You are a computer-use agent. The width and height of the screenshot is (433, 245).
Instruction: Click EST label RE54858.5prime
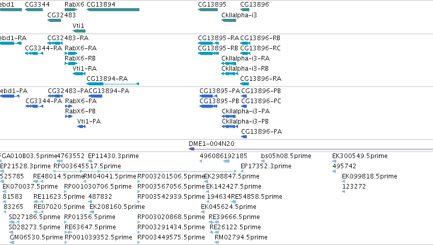pyautogui.click(x=256, y=197)
